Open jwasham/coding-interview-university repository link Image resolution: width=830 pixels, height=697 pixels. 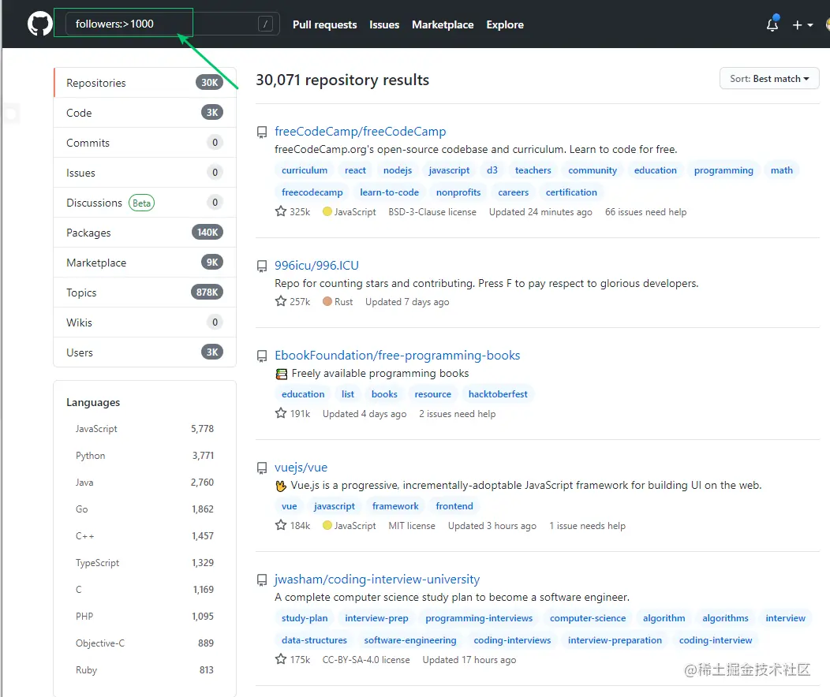[x=377, y=579]
